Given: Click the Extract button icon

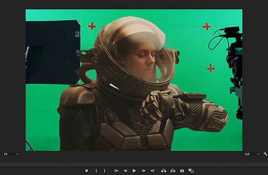Looking at the screenshot, I should [x=173, y=171].
